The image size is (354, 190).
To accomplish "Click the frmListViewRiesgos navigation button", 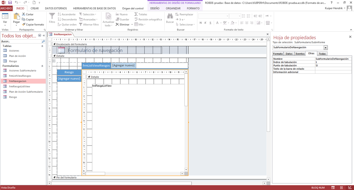I will pos(96,66).
